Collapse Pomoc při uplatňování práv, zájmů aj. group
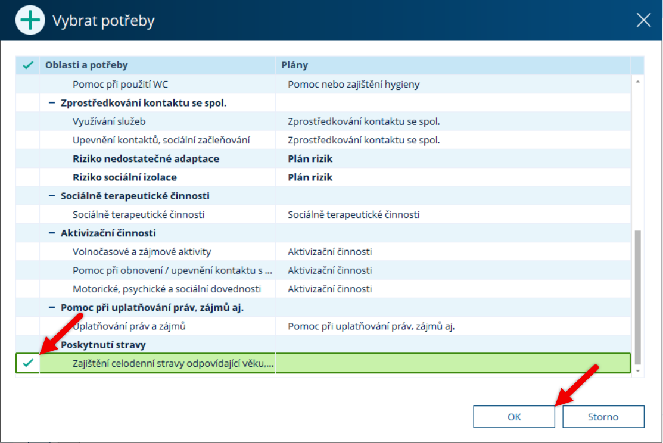 click(x=52, y=307)
